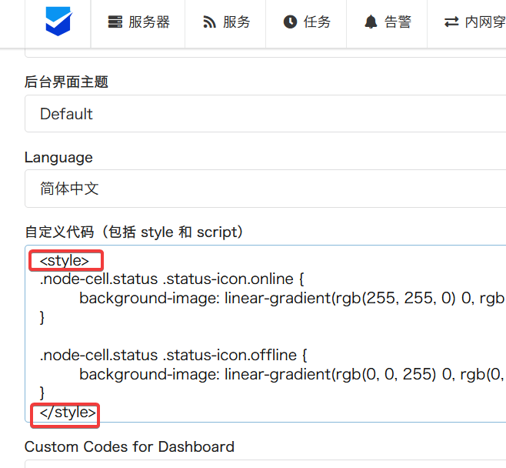The height and width of the screenshot is (468, 506).
Task: Click the clock icon beside 任务
Action: pos(290,22)
